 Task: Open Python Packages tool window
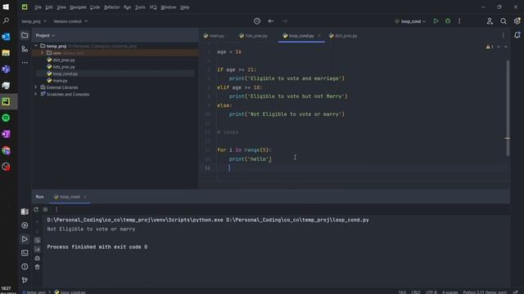25,212
